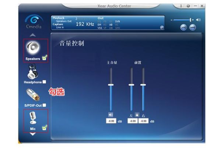Click the EX round button
This screenshot has height=152, width=221.
click(x=184, y=28)
